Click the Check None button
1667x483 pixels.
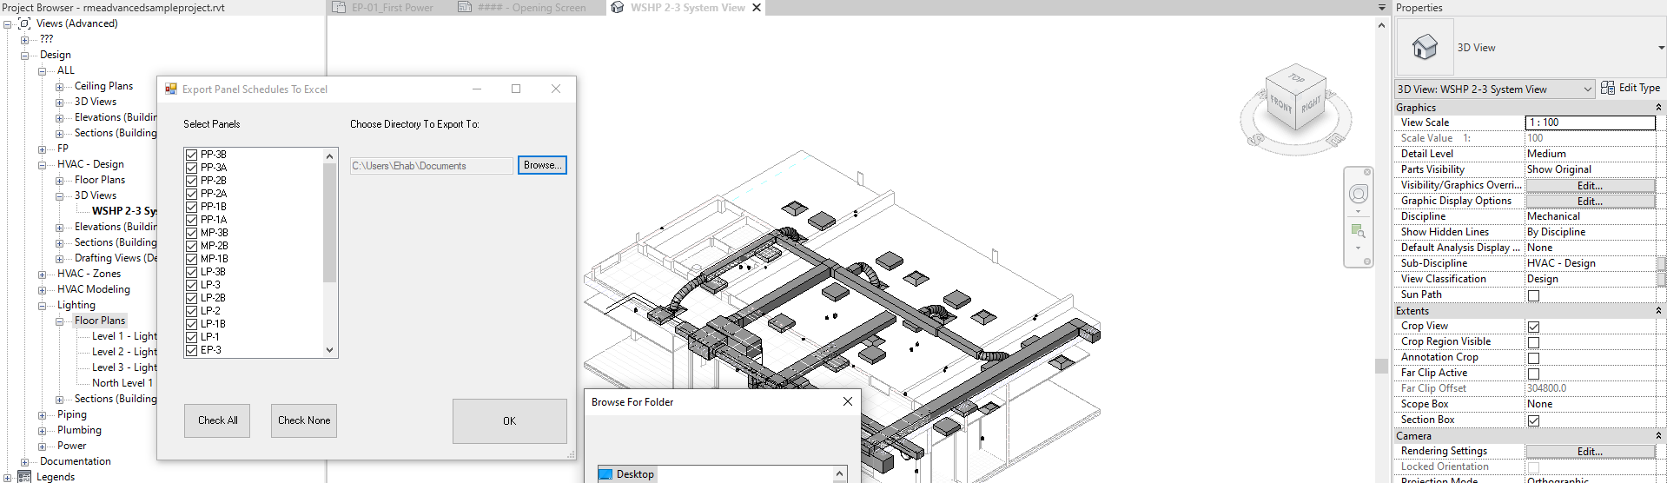pos(304,420)
